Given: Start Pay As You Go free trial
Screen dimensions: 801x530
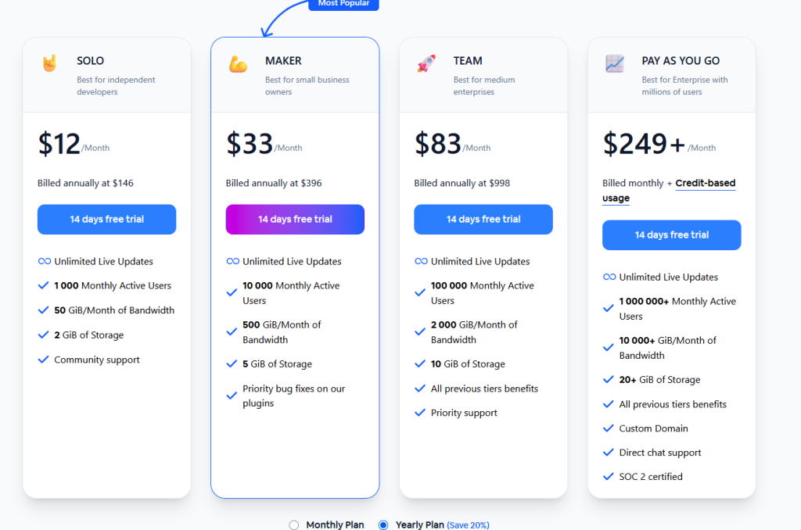Looking at the screenshot, I should point(671,235).
